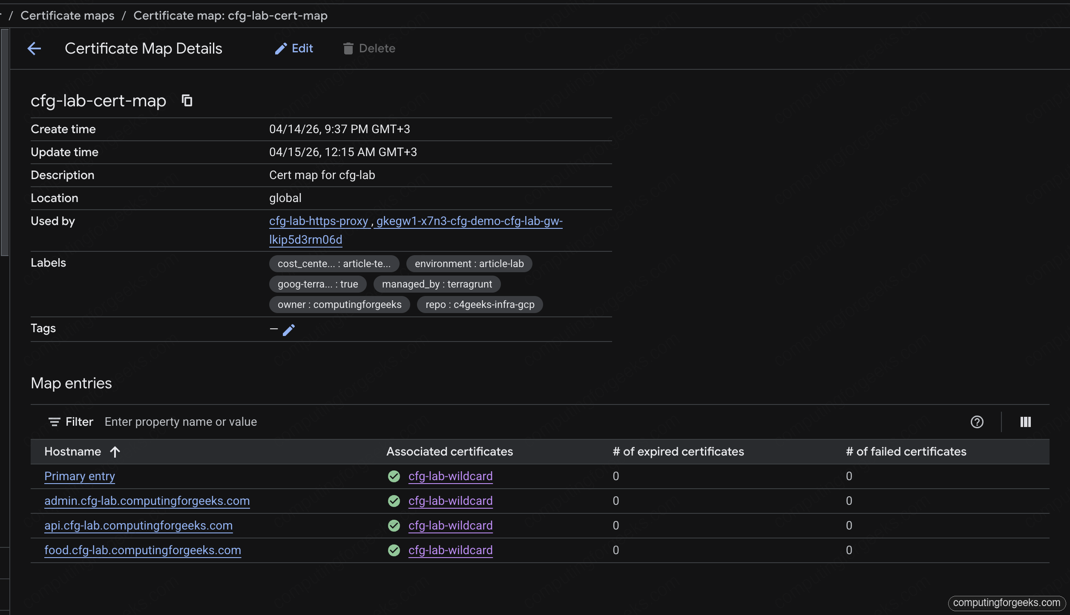Click the sort arrow on Hostname column
1070x615 pixels.
tap(115, 452)
